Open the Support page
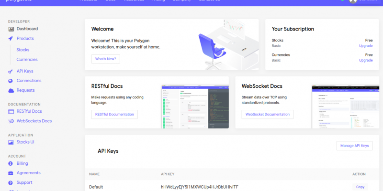The image size is (383, 191). pos(24,182)
